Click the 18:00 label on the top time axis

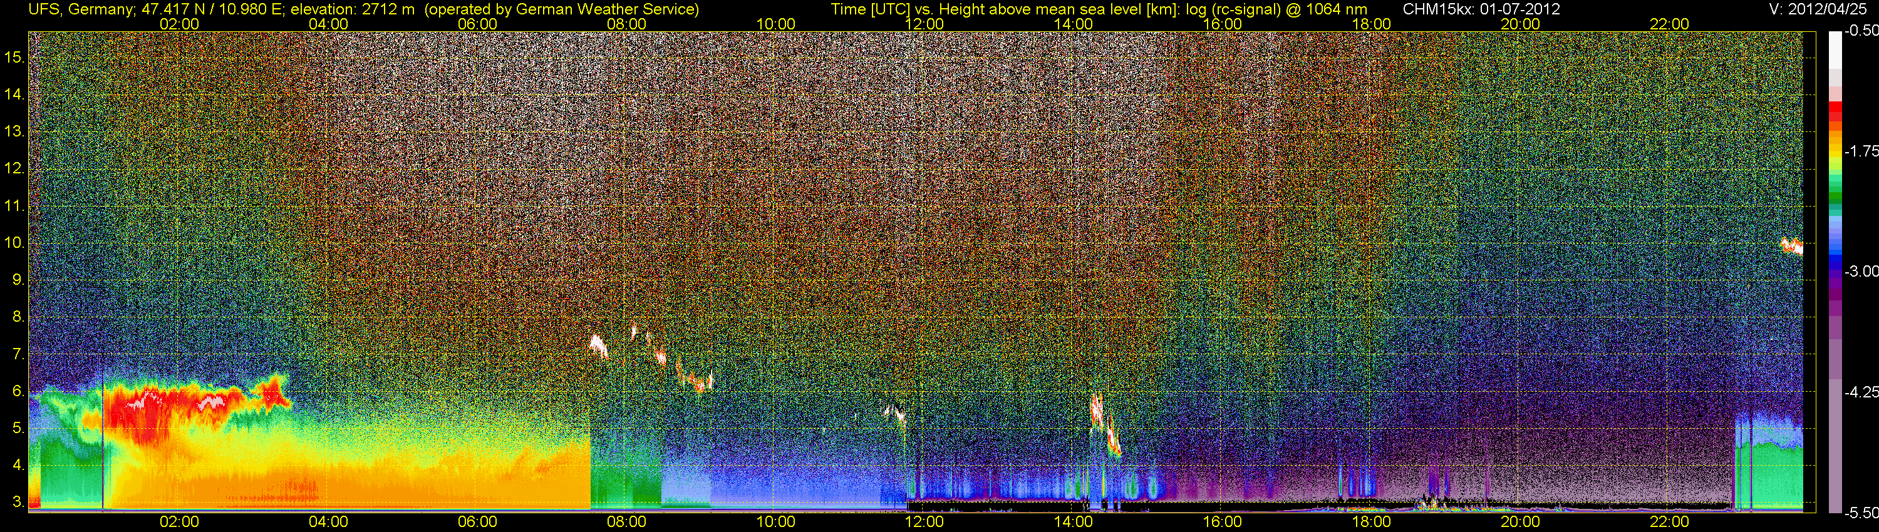(x=1371, y=24)
